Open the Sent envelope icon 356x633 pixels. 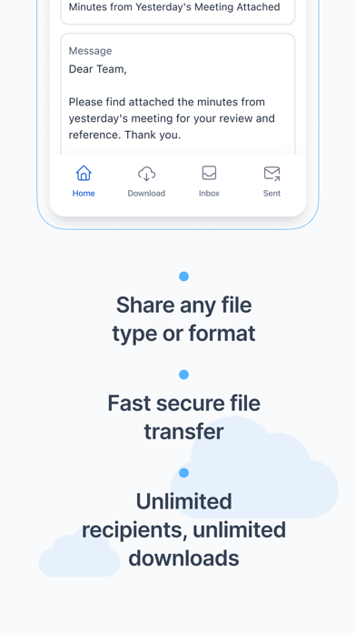(272, 173)
